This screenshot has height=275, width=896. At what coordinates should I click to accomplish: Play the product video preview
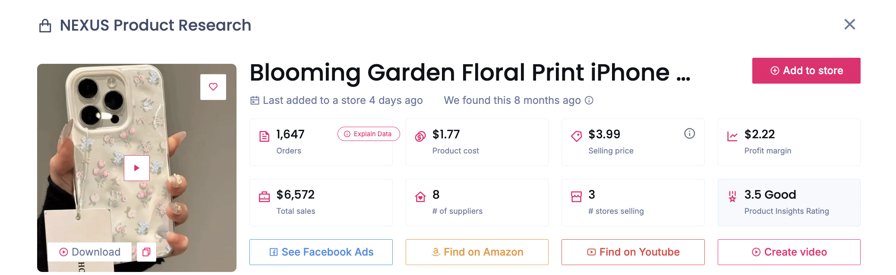click(x=137, y=168)
